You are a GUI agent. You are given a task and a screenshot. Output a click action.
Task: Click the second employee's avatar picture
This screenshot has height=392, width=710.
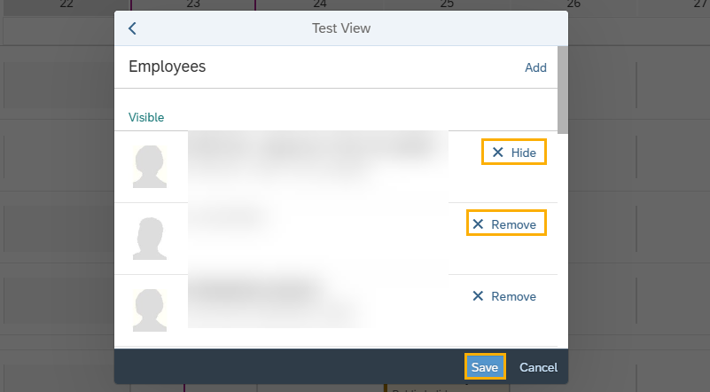click(150, 238)
